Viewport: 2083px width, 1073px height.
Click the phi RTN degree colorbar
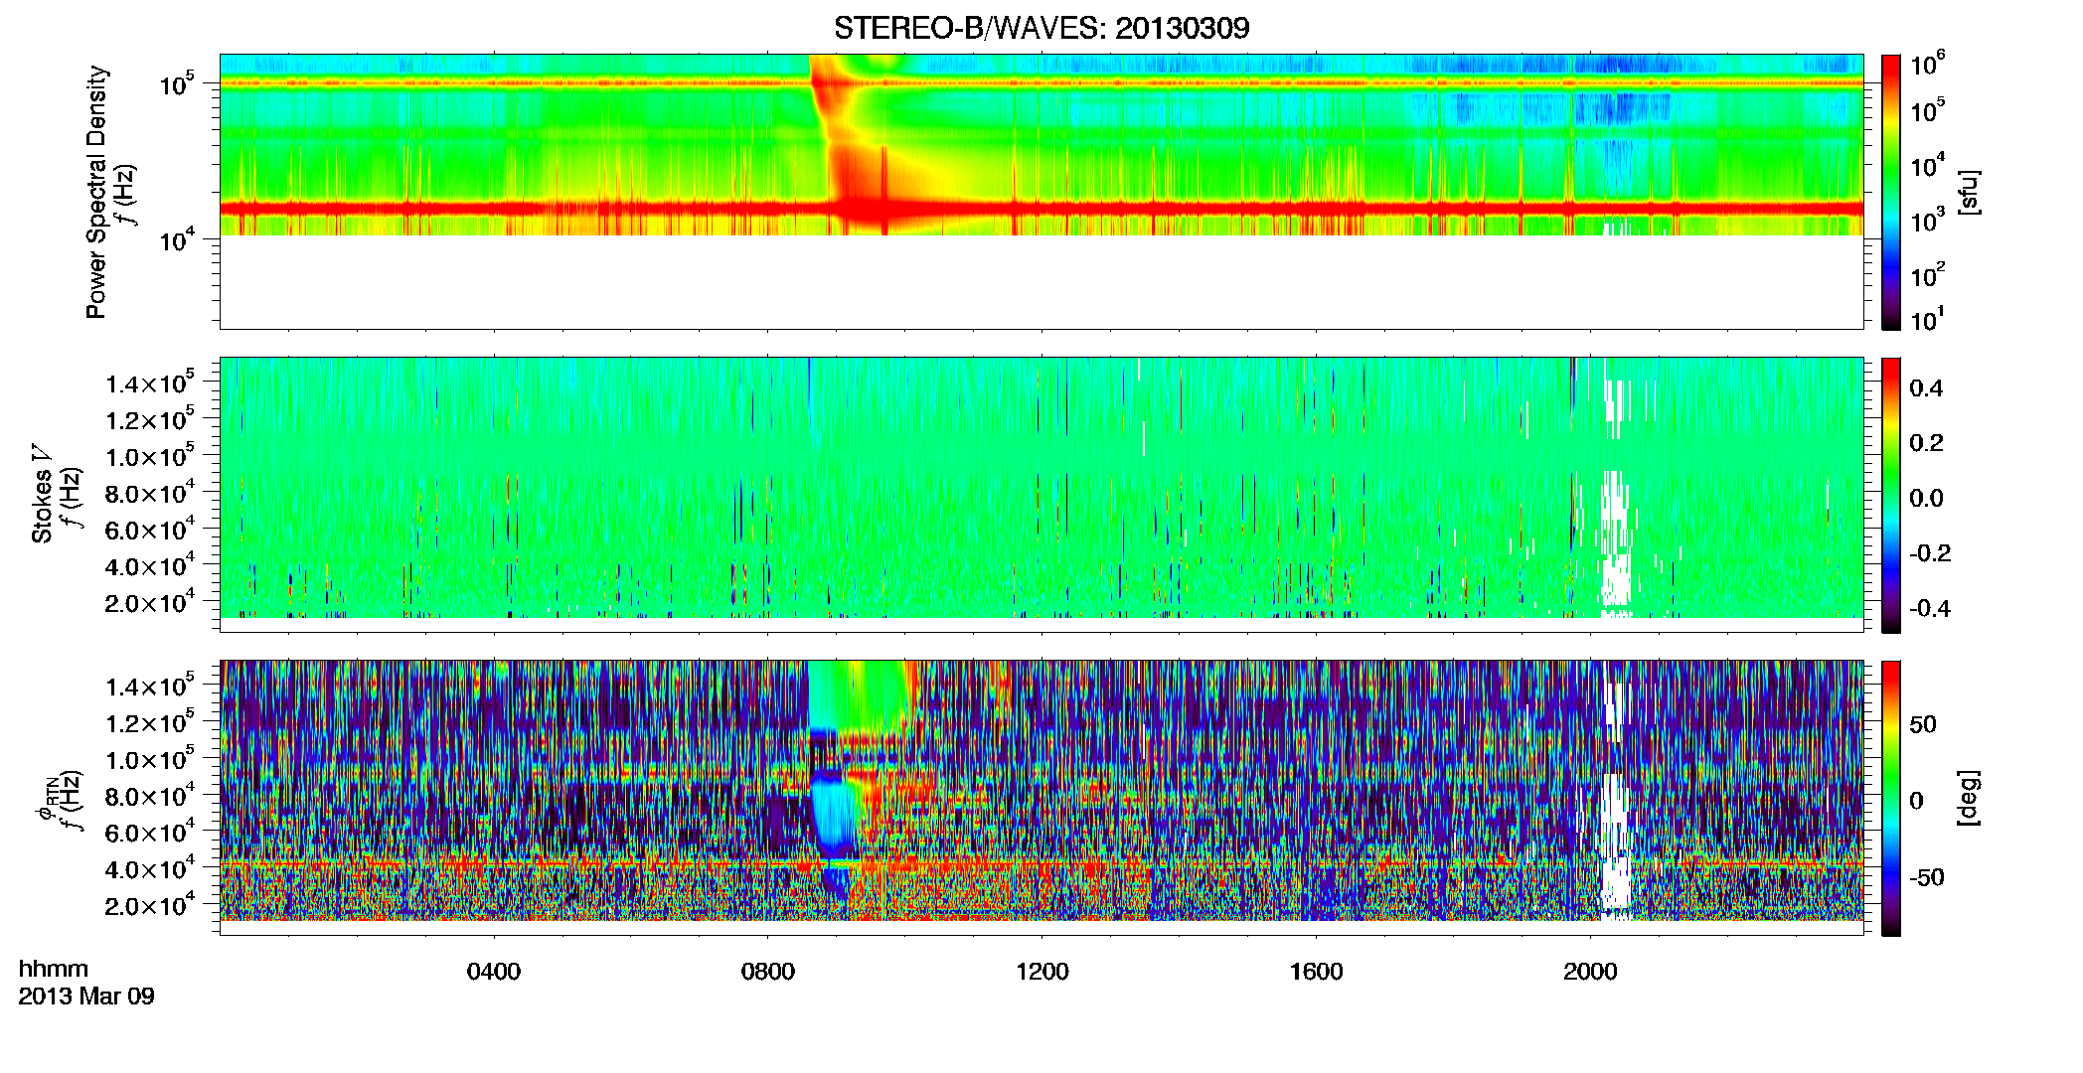click(x=1891, y=798)
